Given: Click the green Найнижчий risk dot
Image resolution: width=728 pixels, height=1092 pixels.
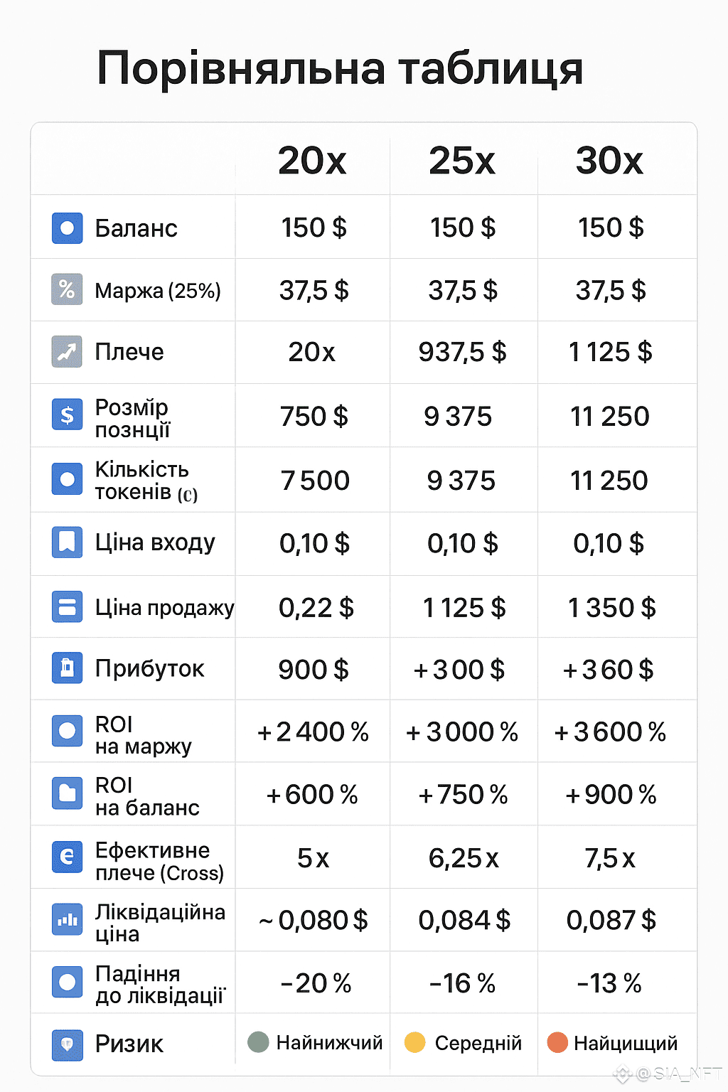Looking at the screenshot, I should (x=258, y=1042).
